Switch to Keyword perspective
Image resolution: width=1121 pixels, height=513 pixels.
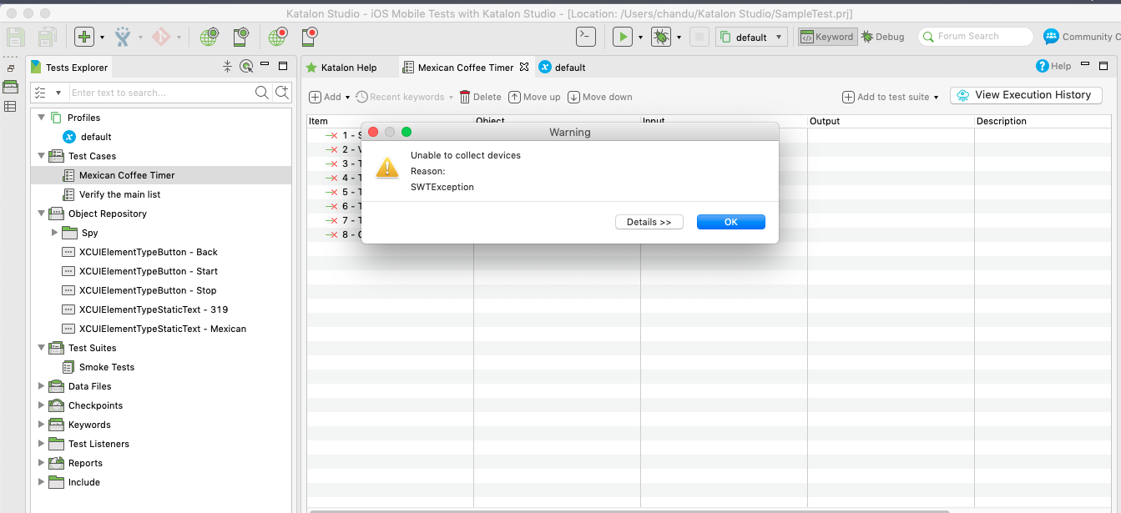827,37
